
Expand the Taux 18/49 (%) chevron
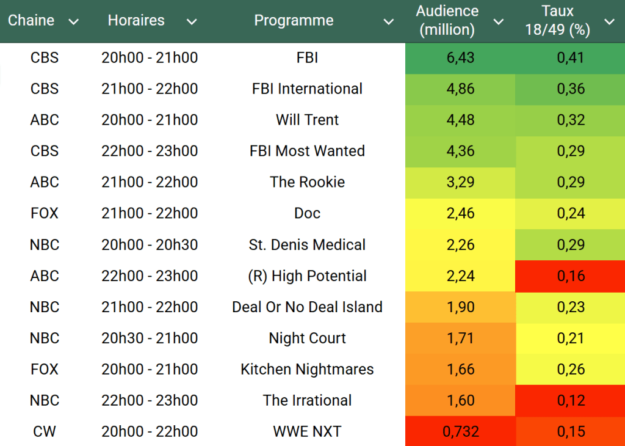(x=609, y=22)
